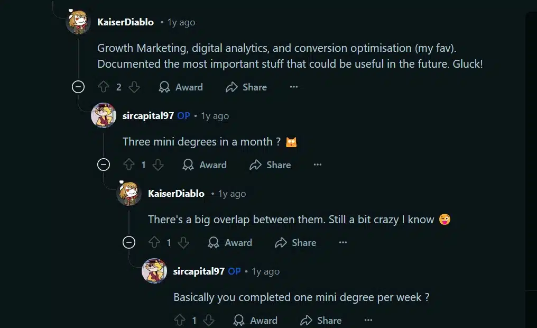The image size is (537, 328).
Task: Downvote the bottom 'one mini degree per week' comment
Action: (209, 320)
